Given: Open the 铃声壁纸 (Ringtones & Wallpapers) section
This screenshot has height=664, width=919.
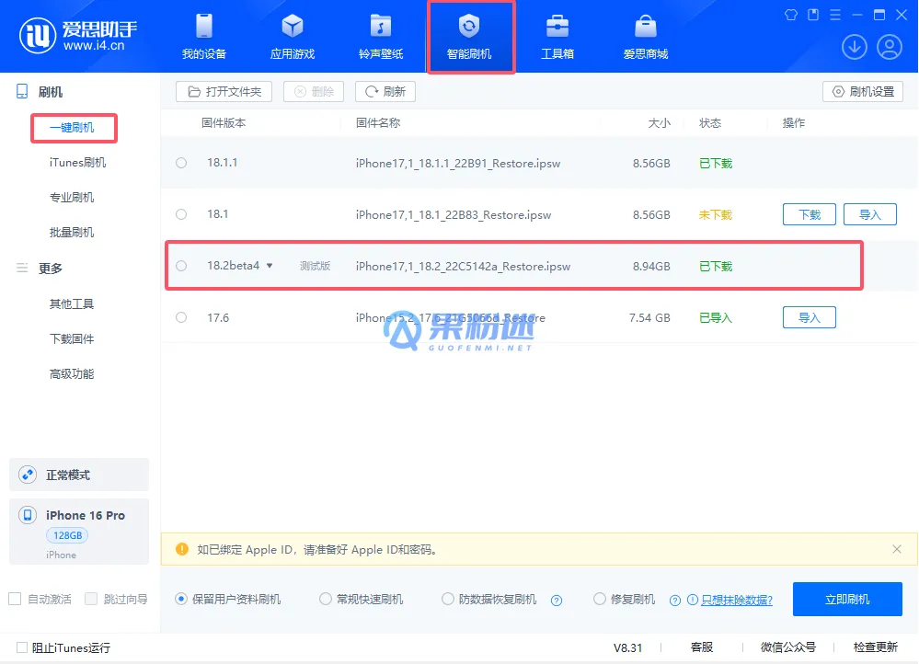Looking at the screenshot, I should pyautogui.click(x=381, y=37).
